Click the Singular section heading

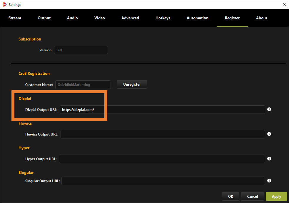pos(26,173)
